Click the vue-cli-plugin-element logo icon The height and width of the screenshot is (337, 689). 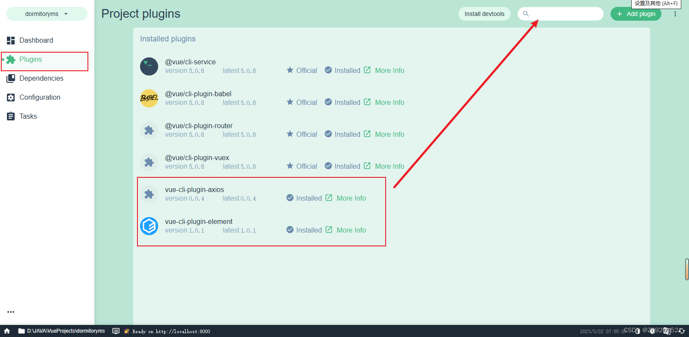pyautogui.click(x=149, y=226)
